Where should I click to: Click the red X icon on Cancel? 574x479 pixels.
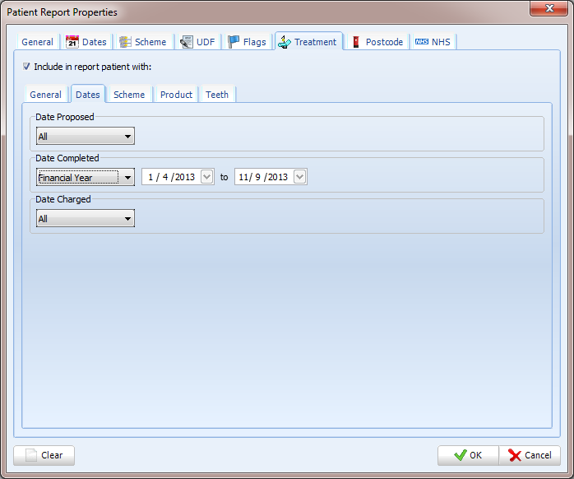(515, 455)
